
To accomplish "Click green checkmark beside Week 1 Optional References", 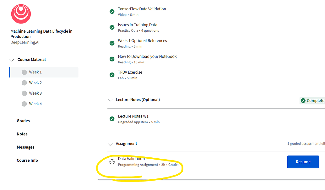I will 112,43.
